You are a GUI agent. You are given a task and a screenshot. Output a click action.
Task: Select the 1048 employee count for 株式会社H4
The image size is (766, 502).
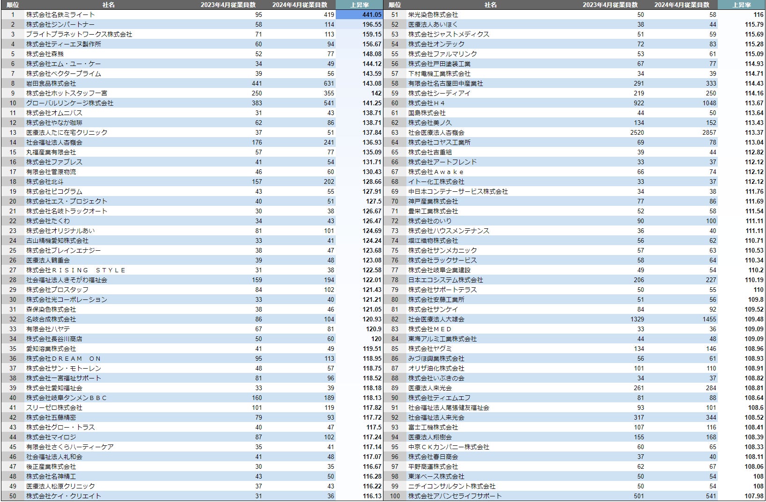709,103
